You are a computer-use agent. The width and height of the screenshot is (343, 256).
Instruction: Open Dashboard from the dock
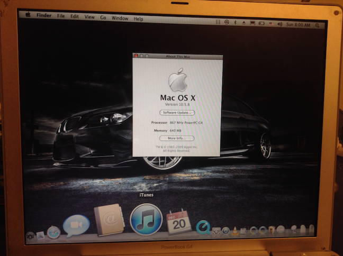pos(30,236)
